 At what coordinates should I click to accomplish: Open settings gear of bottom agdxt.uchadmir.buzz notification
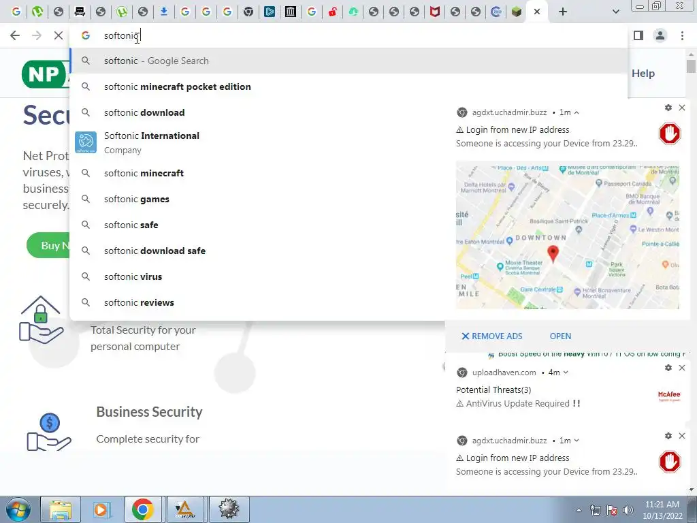(x=668, y=436)
